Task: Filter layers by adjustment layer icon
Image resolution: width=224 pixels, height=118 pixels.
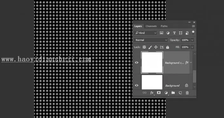Action: pyautogui.click(x=168, y=33)
